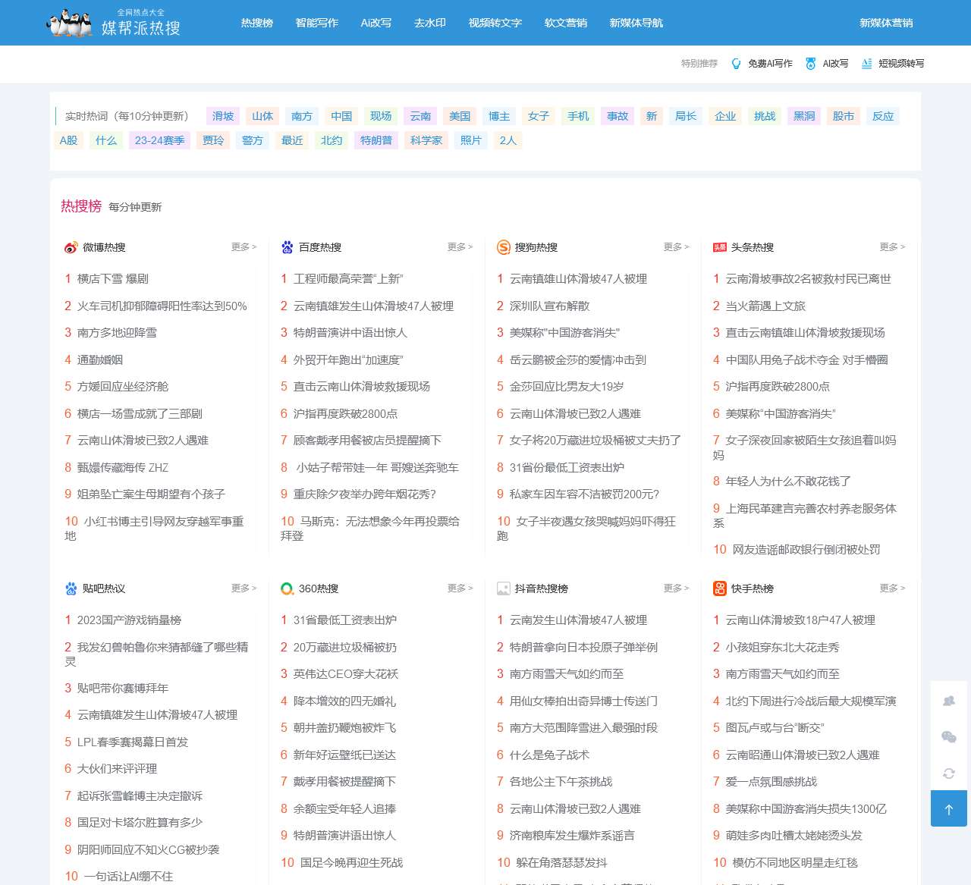
Task: Open Tieba item LPL春季赛揭幕日首发
Action: [x=133, y=742]
